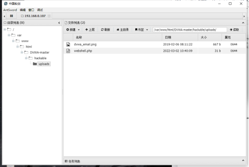Collapse the root / tree node
The width and height of the screenshot is (249, 167).
coord(5,29)
